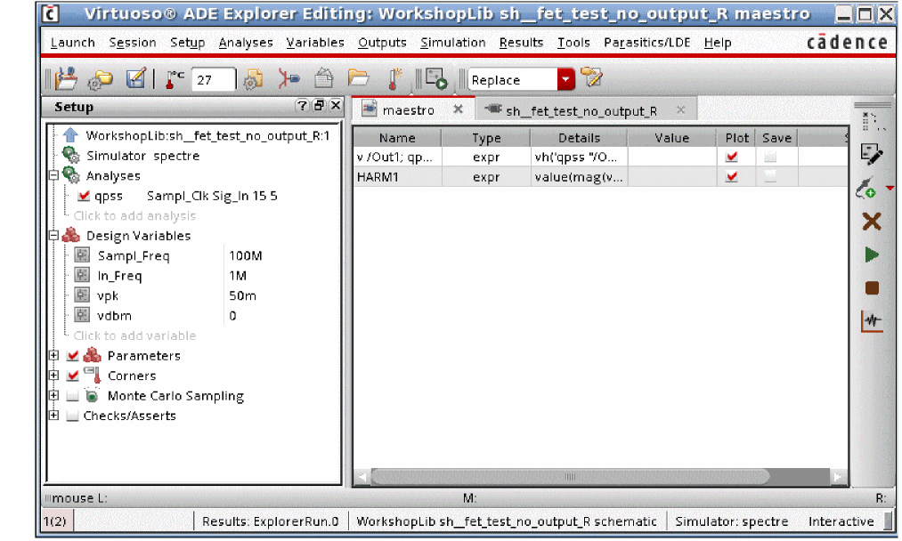Toggle the qpss analysis checkbox

84,196
